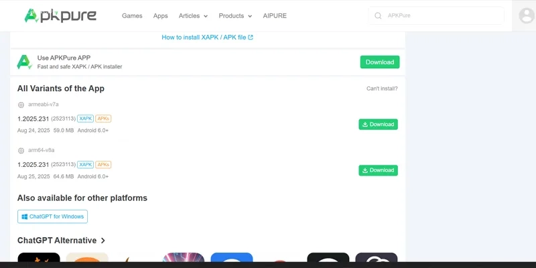The image size is (536, 268).
Task: Click the APKPure logo in header
Action: [x=60, y=15]
